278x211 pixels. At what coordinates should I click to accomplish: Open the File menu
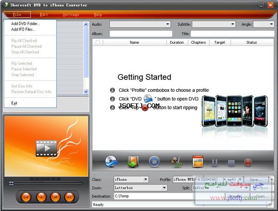coord(17,14)
